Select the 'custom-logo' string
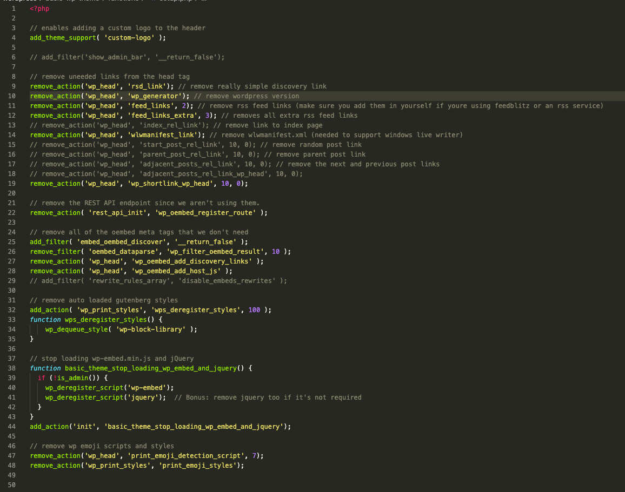625x492 pixels. 130,38
